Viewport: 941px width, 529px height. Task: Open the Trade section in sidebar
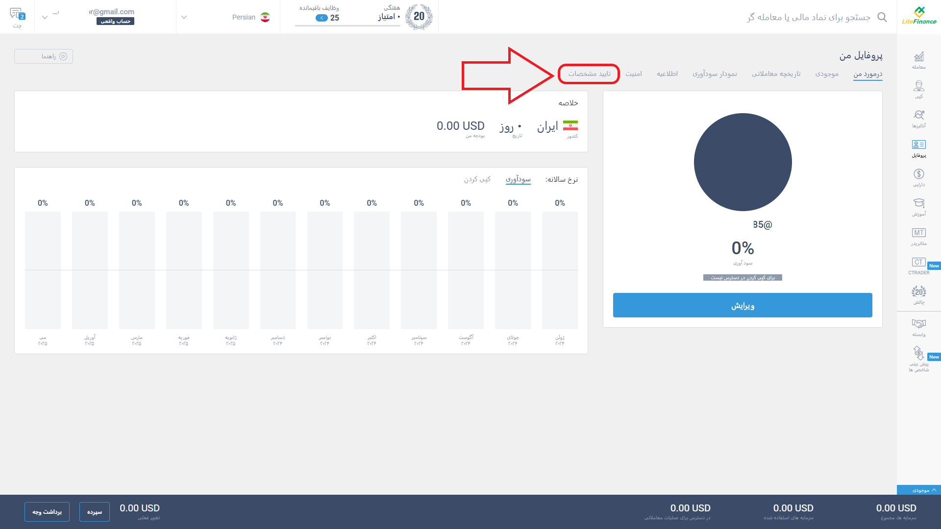[919, 60]
